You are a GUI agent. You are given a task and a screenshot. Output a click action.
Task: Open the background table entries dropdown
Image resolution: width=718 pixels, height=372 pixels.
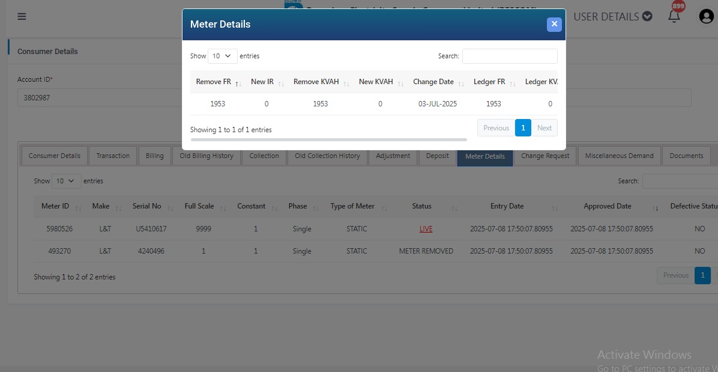tap(67, 181)
